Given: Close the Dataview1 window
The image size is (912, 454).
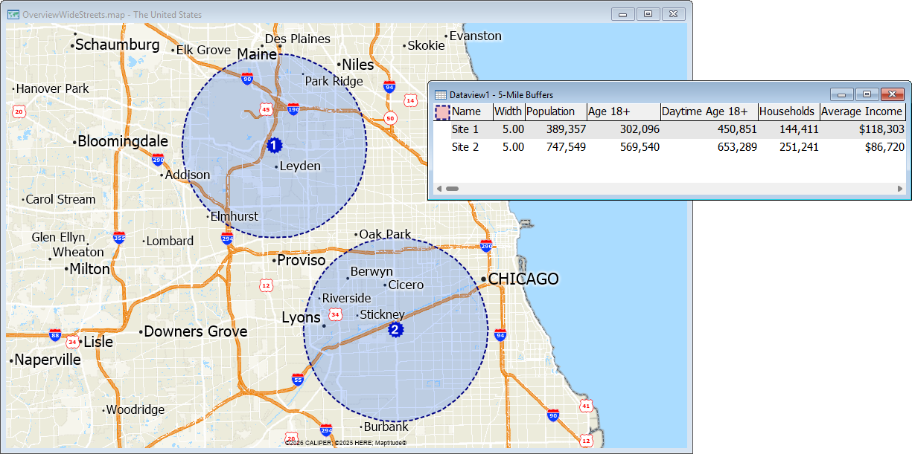Looking at the screenshot, I should pos(891,94).
